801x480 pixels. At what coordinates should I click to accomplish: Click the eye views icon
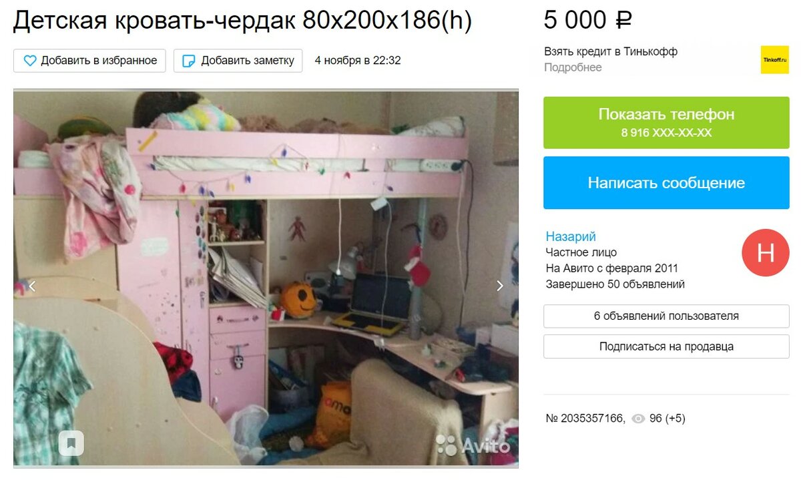coord(638,419)
